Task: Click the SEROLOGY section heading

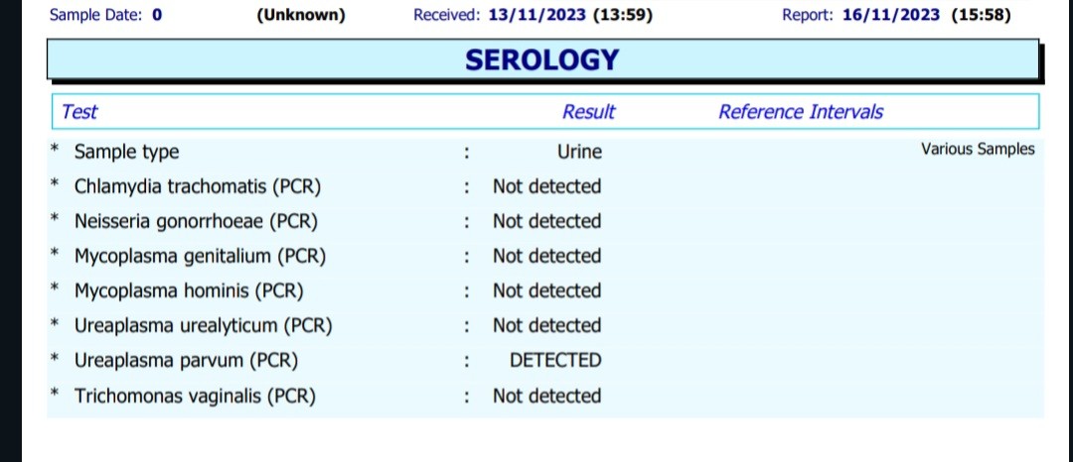Action: (541, 60)
